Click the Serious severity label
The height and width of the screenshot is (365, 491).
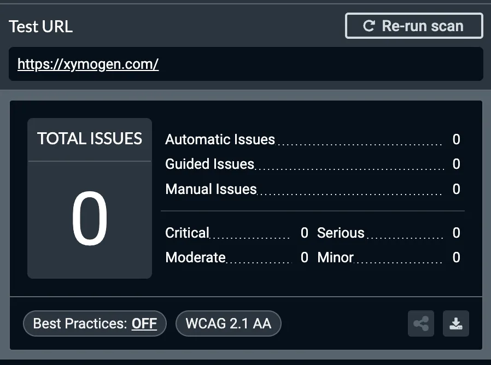point(341,233)
